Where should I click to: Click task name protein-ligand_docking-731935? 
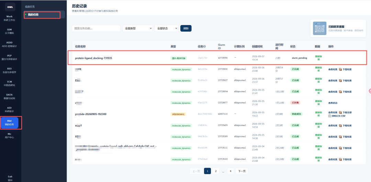93,58
